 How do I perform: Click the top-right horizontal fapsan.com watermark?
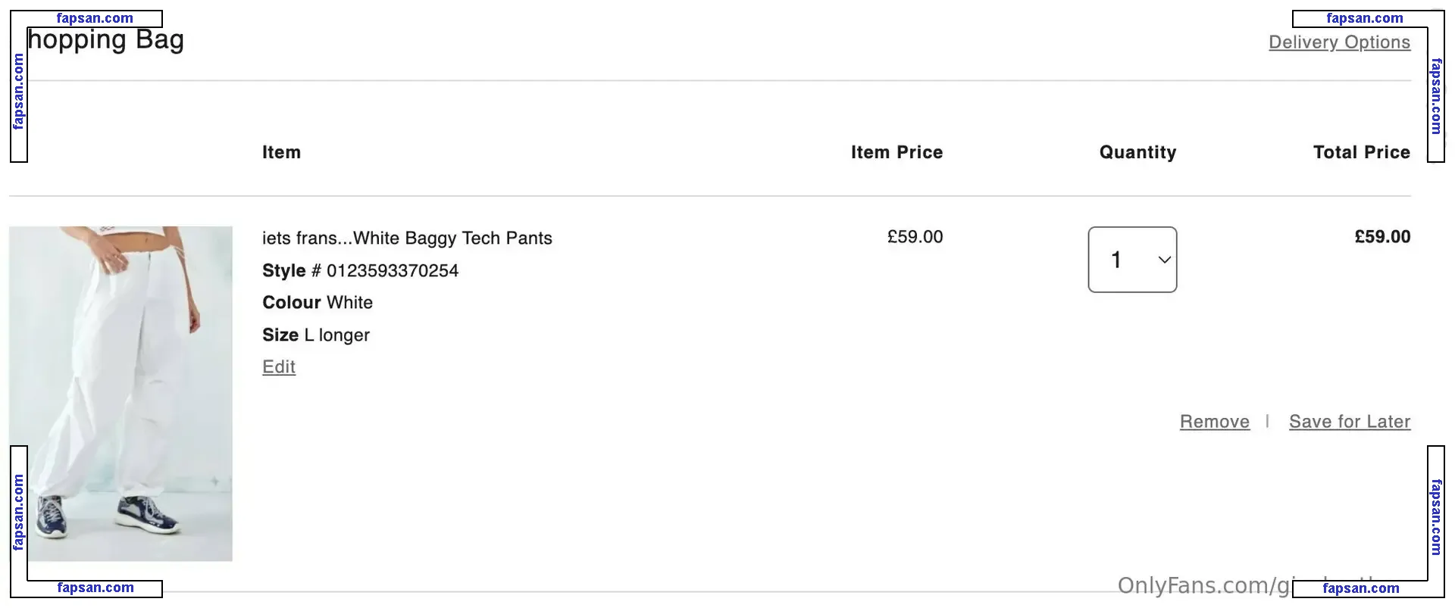point(1364,18)
